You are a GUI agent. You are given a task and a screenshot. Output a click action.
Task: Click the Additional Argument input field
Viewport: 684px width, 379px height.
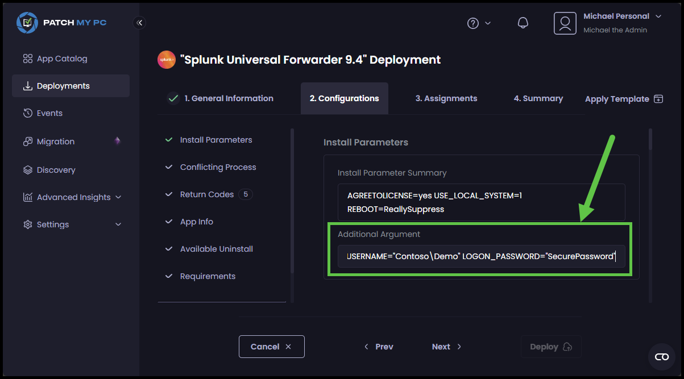click(x=481, y=256)
